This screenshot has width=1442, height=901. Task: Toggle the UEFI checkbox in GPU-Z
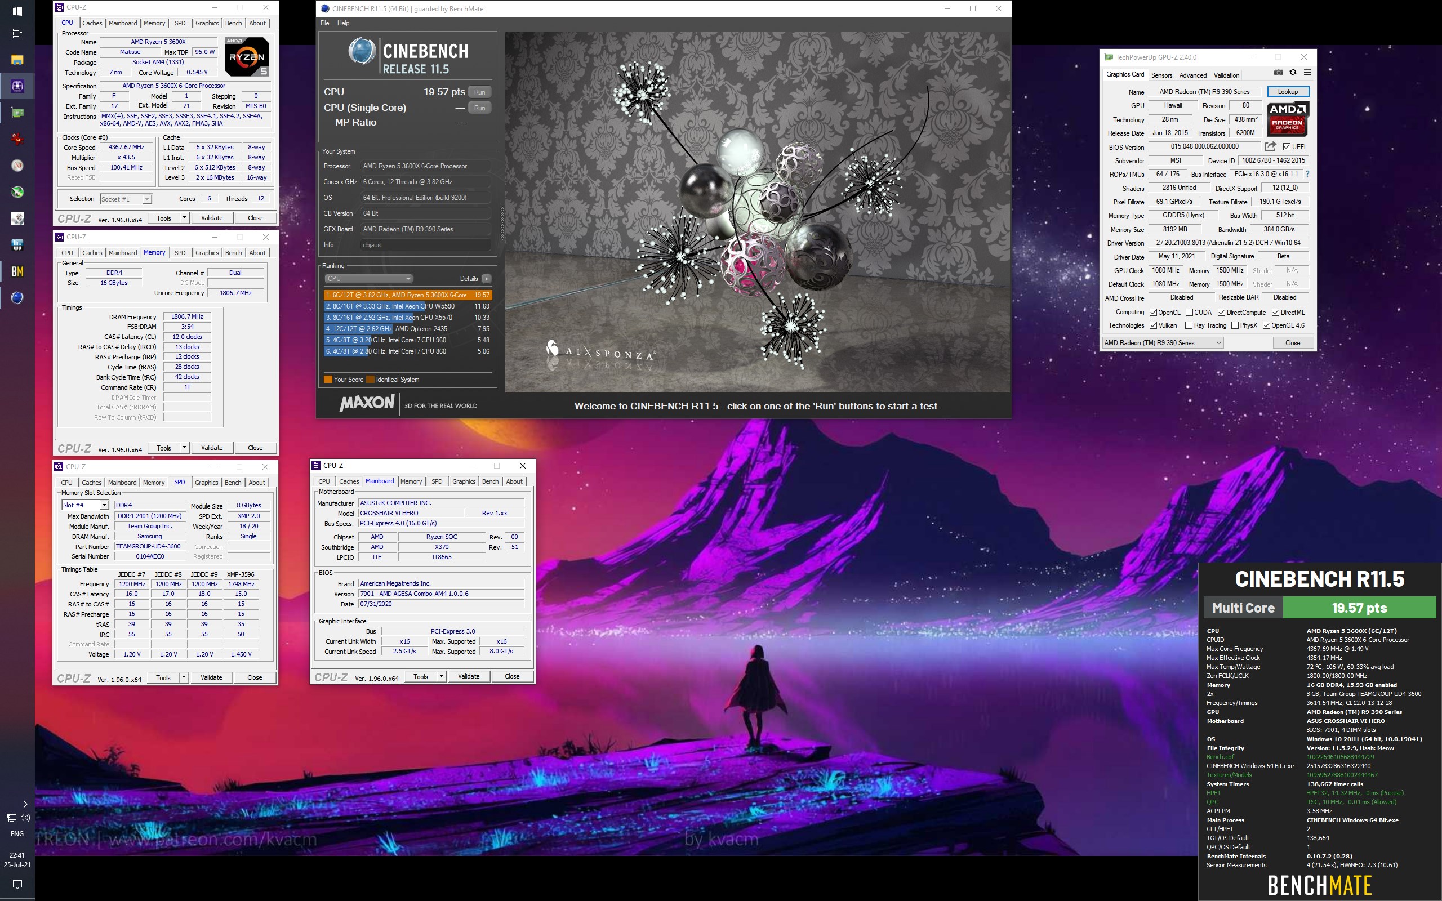(x=1287, y=146)
